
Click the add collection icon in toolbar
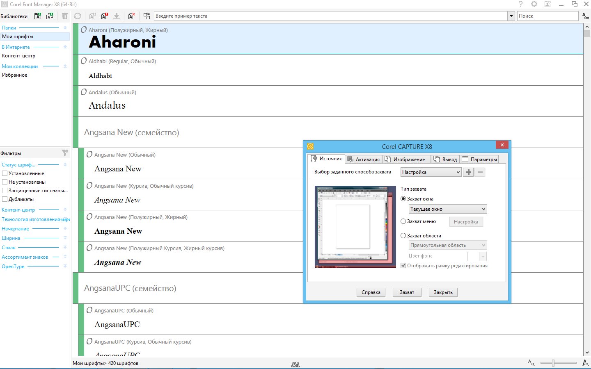point(50,16)
